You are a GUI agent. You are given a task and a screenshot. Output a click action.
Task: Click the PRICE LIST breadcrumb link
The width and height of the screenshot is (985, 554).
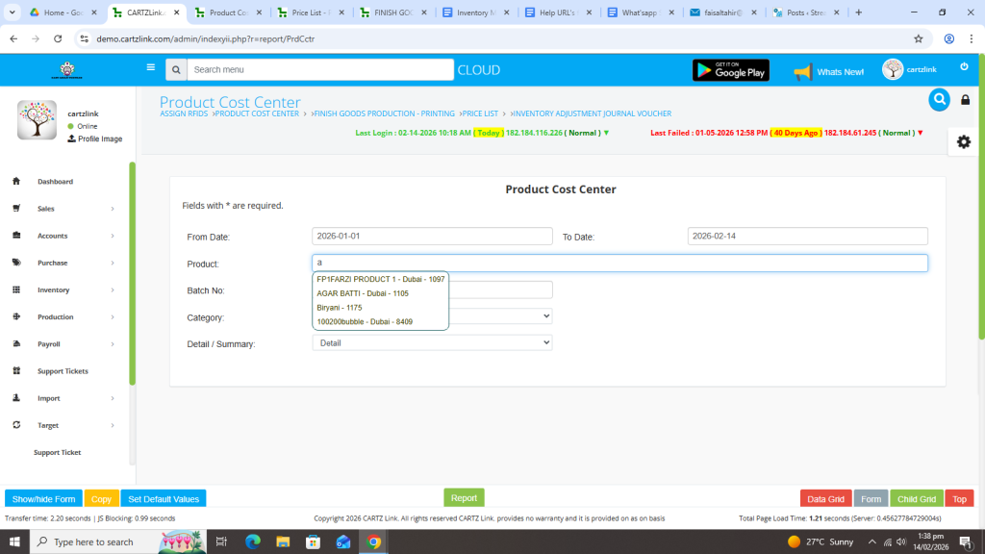480,114
